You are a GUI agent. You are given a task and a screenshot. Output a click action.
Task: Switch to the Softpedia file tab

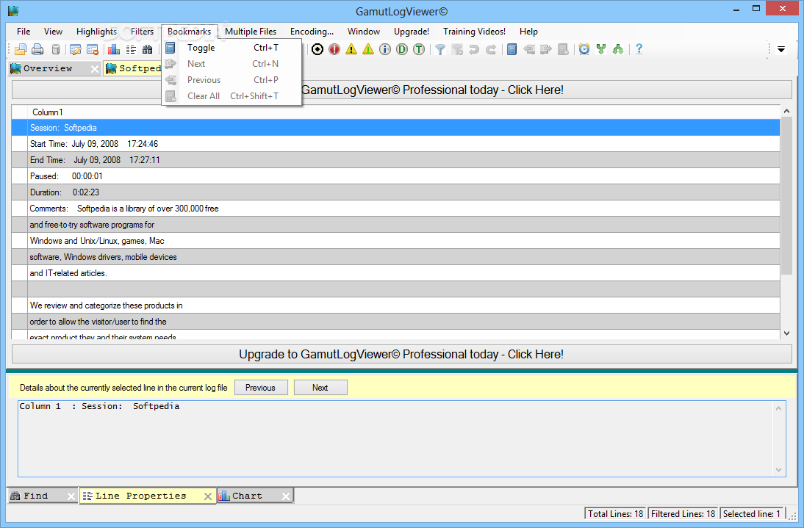click(133, 68)
